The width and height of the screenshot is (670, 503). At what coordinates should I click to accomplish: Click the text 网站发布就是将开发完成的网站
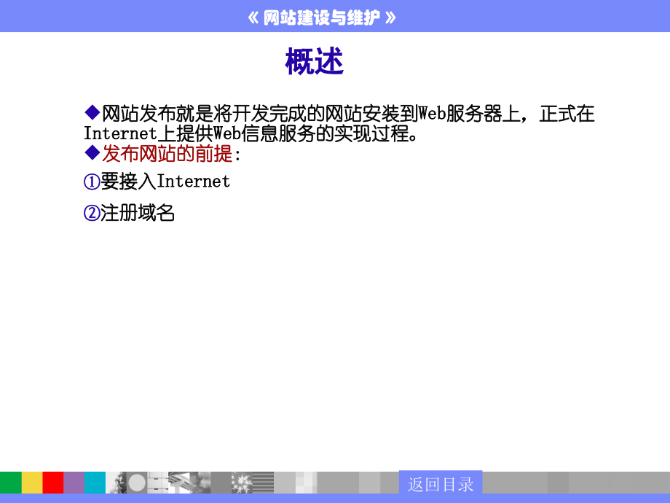[232, 114]
